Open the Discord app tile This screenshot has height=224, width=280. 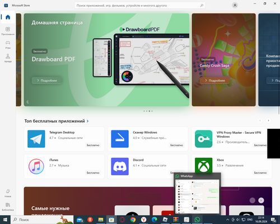click(148, 166)
